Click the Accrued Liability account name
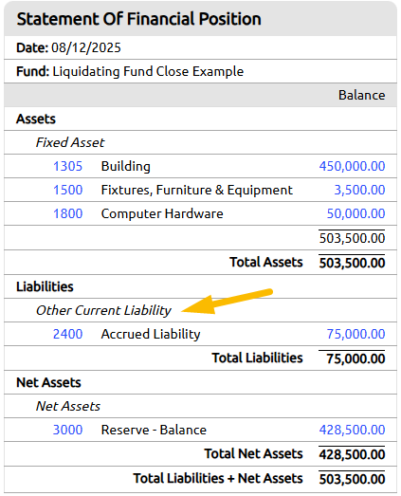 tap(151, 334)
